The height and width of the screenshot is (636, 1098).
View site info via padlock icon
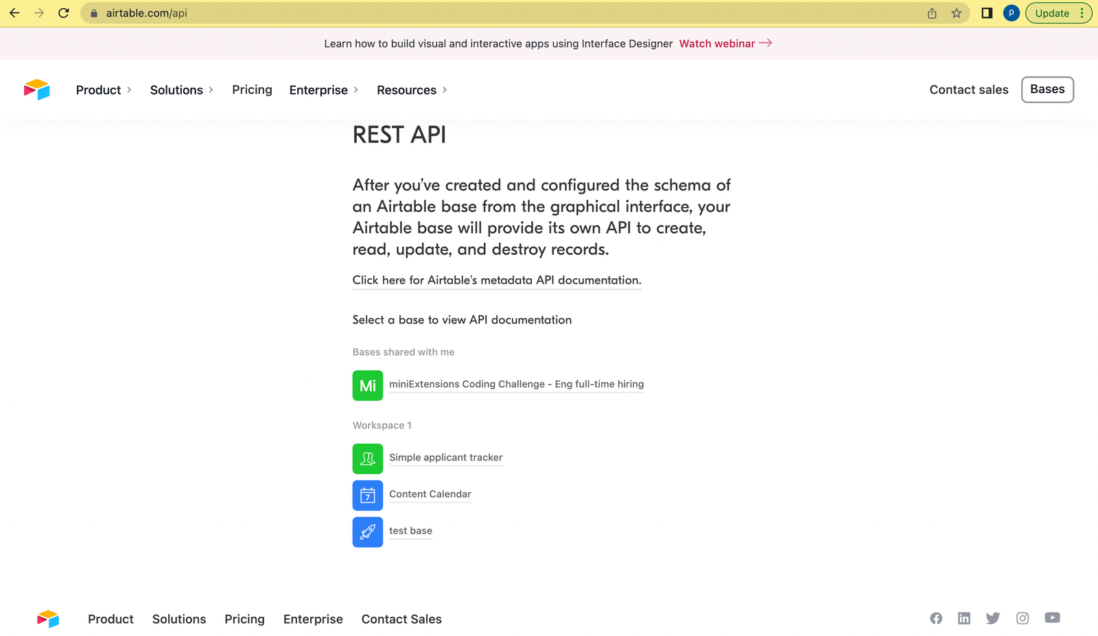94,13
